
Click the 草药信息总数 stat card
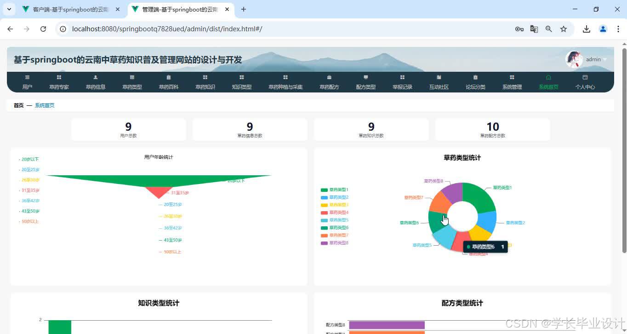[250, 129]
